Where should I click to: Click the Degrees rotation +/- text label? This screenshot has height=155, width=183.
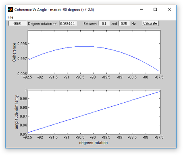[x=43, y=24]
